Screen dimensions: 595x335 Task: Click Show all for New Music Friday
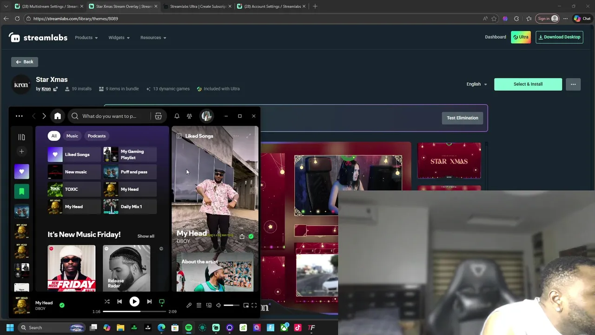point(146,236)
